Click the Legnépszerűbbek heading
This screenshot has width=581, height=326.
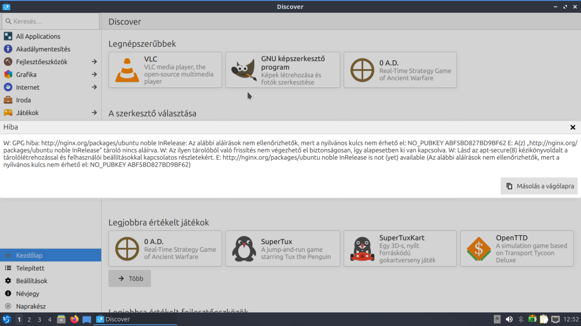pyautogui.click(x=142, y=44)
